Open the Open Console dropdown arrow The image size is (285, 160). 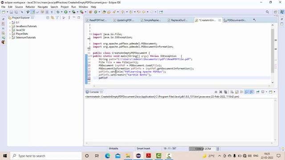(274, 92)
